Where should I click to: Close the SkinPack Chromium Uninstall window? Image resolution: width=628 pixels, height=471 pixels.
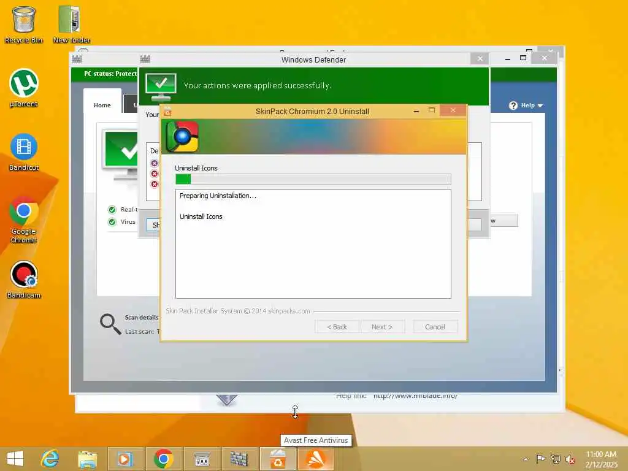(453, 110)
